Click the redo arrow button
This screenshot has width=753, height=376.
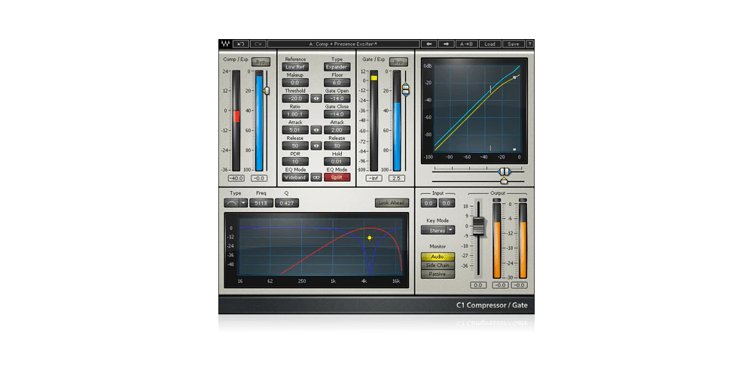point(258,44)
